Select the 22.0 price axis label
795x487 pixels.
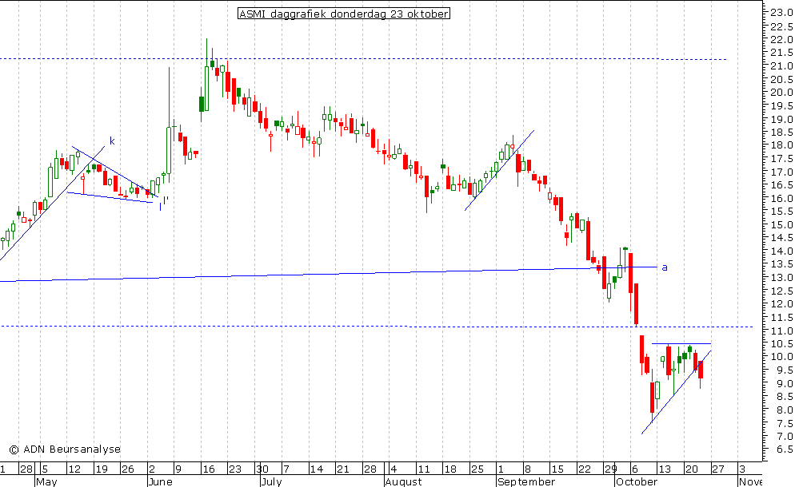click(x=782, y=39)
